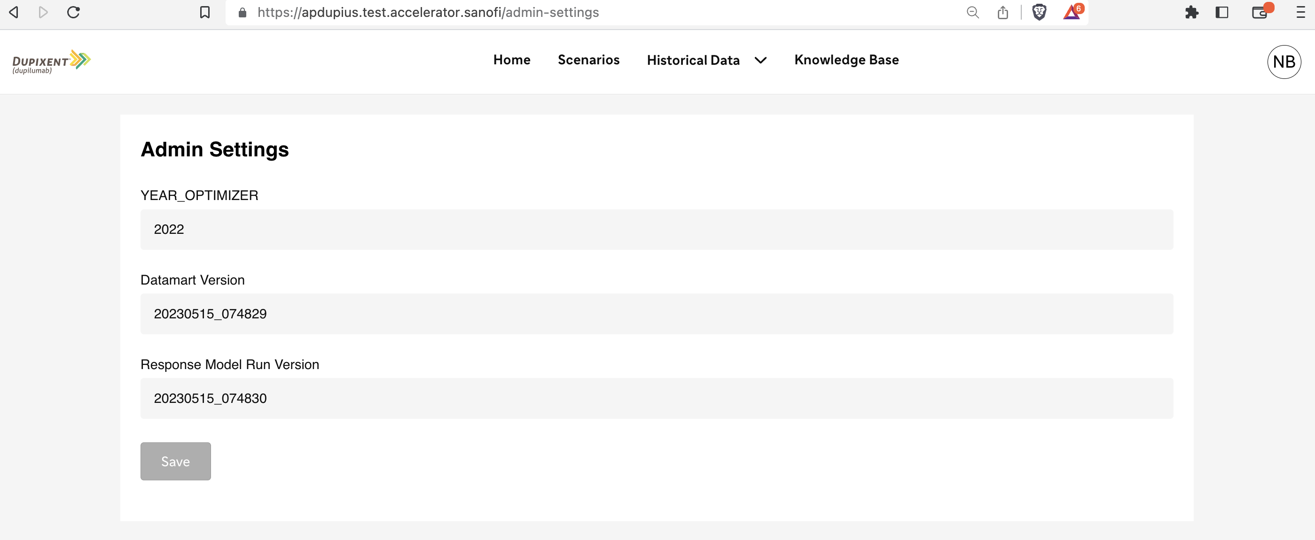Bookmark this page
The height and width of the screenshot is (540, 1315).
pyautogui.click(x=205, y=12)
